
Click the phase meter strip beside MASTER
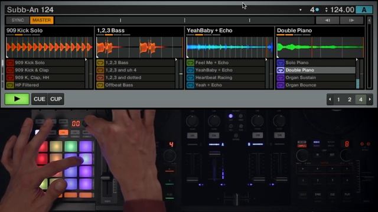[185, 21]
